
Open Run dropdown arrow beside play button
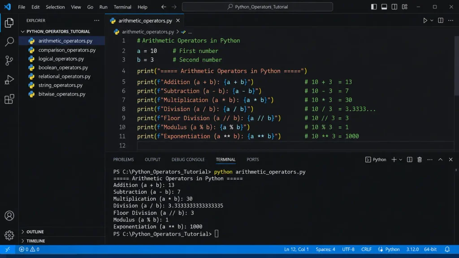pos(432,21)
